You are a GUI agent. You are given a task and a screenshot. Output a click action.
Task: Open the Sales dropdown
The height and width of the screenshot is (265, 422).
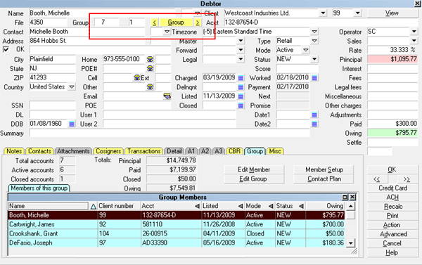[x=414, y=41]
